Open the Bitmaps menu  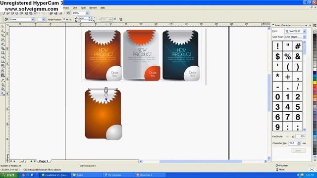66,8
